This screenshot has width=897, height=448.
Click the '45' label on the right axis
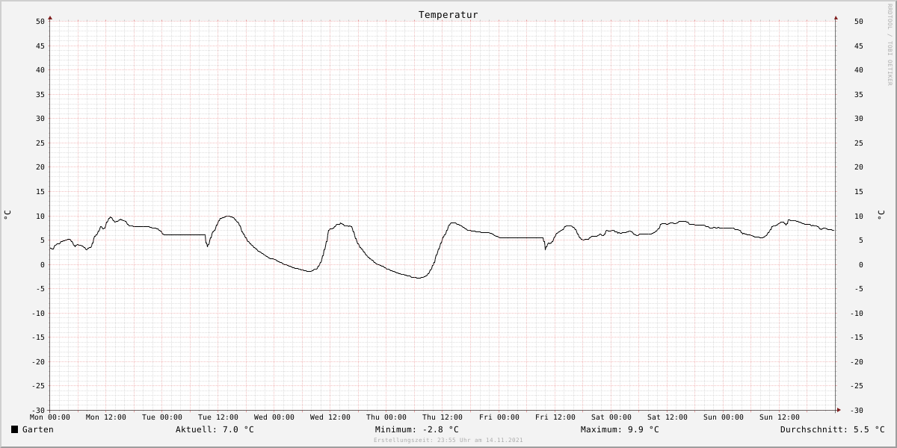pos(859,46)
